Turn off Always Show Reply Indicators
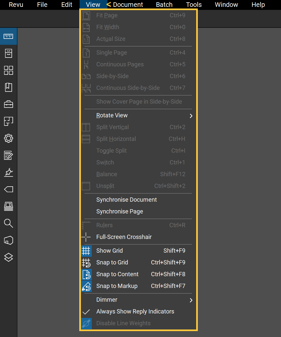 coord(135,311)
